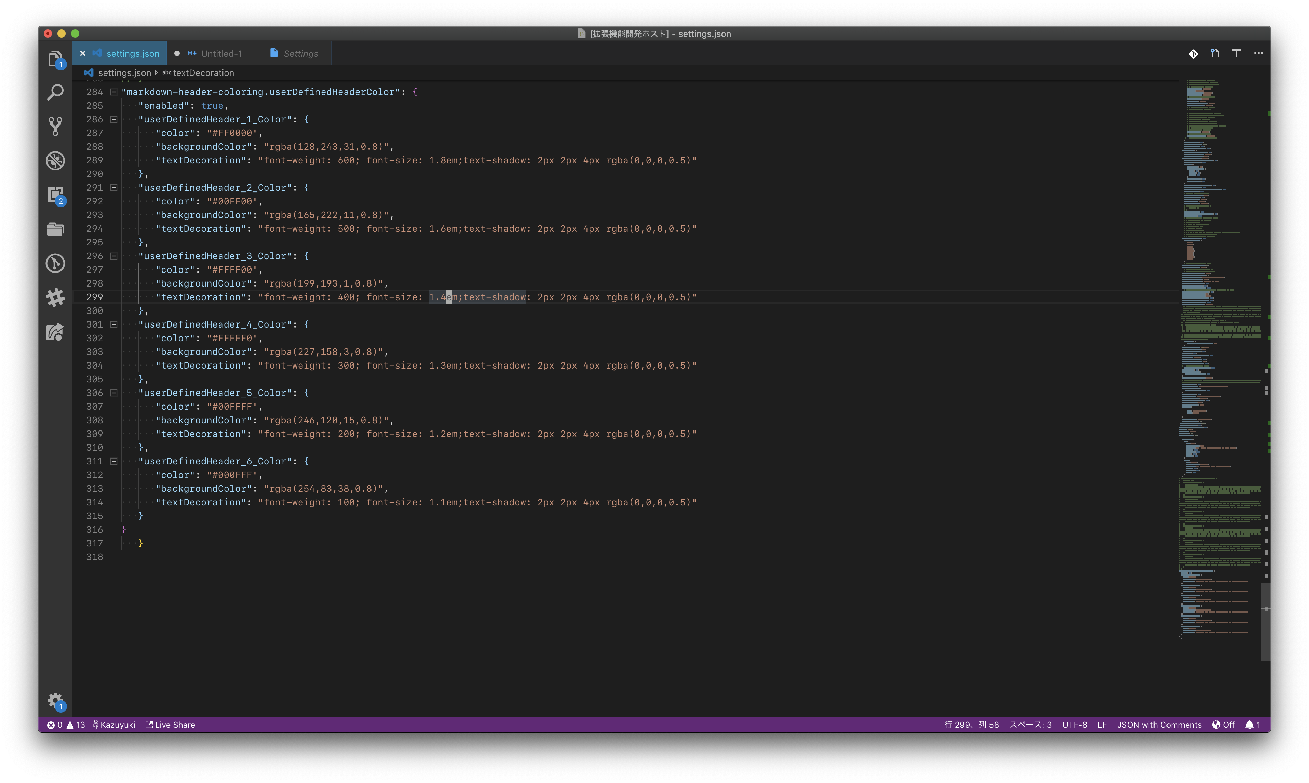
Task: Open the Explorer view in activity bar
Action: pos(55,58)
